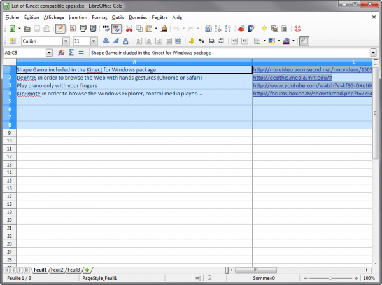Open the Insertion menu
Screen dimensions: 382x285
click(78, 18)
